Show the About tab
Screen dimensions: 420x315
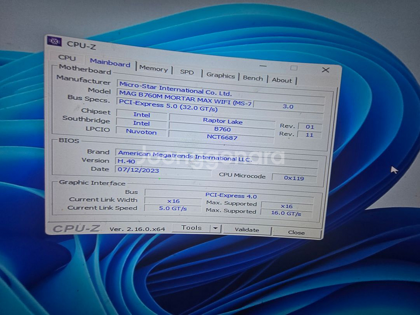(281, 80)
